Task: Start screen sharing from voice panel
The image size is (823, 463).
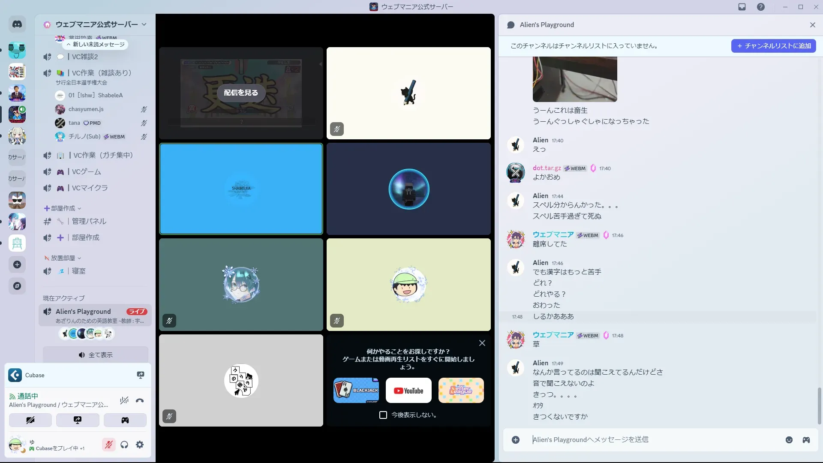Action: 78,420
